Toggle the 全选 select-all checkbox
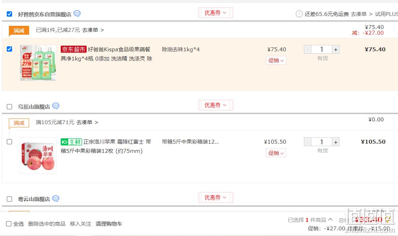 (9, 224)
